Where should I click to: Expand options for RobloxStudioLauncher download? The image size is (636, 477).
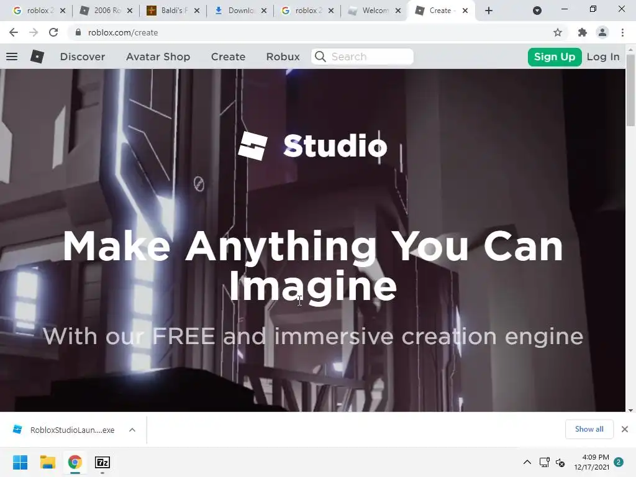(x=132, y=430)
